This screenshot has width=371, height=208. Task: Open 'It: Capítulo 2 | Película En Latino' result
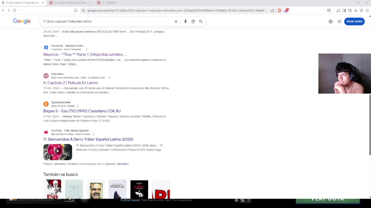pos(70,83)
